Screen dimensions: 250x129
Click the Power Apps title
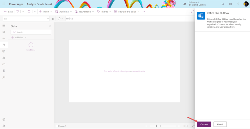[16, 4]
